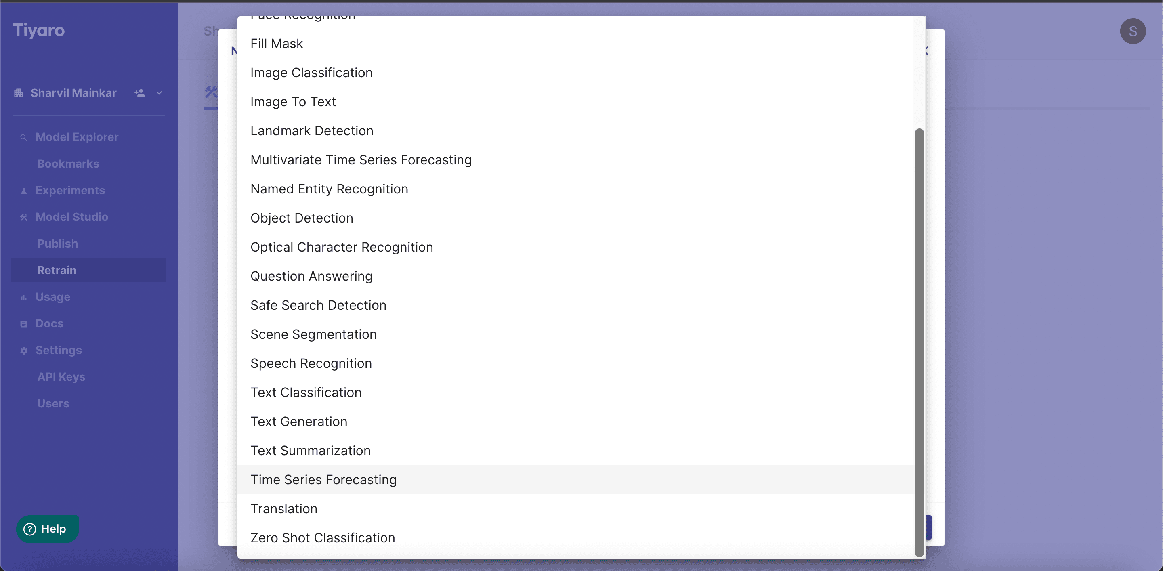
Task: Open Users page
Action: tap(53, 403)
